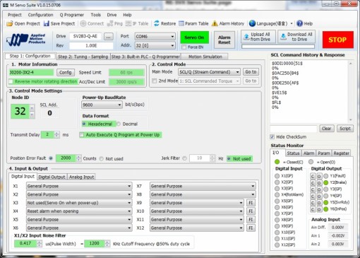This screenshot has width=360, height=258.
Task: Click the FI button for X10
Action: coord(251,211)
